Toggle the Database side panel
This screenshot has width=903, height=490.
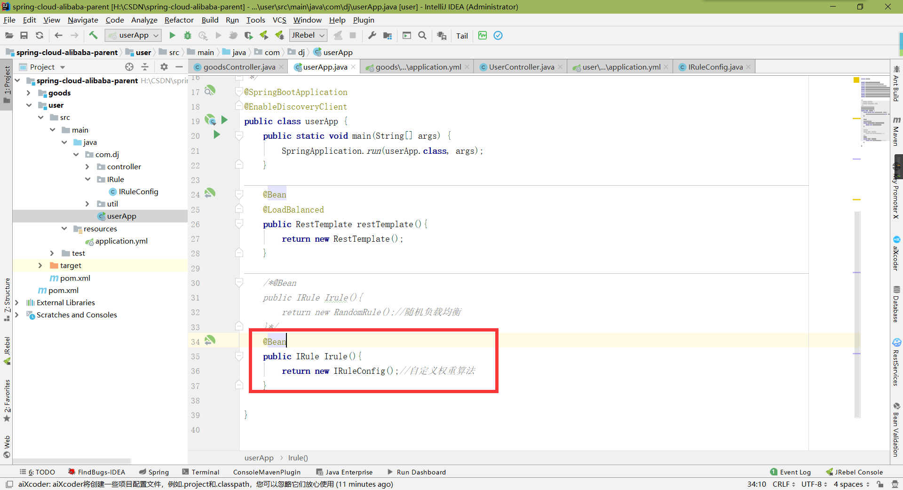click(896, 304)
